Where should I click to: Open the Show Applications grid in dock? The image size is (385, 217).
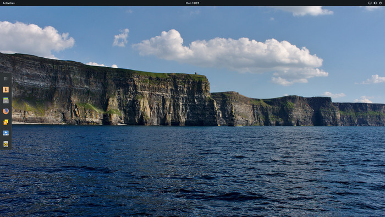pyautogui.click(x=5, y=79)
